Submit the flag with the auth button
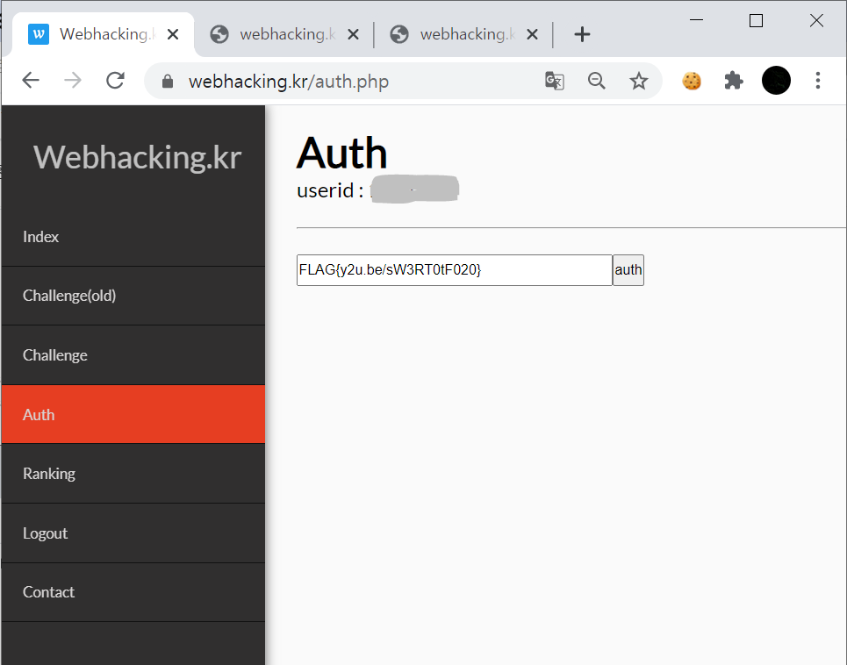The height and width of the screenshot is (665, 847). tap(628, 270)
